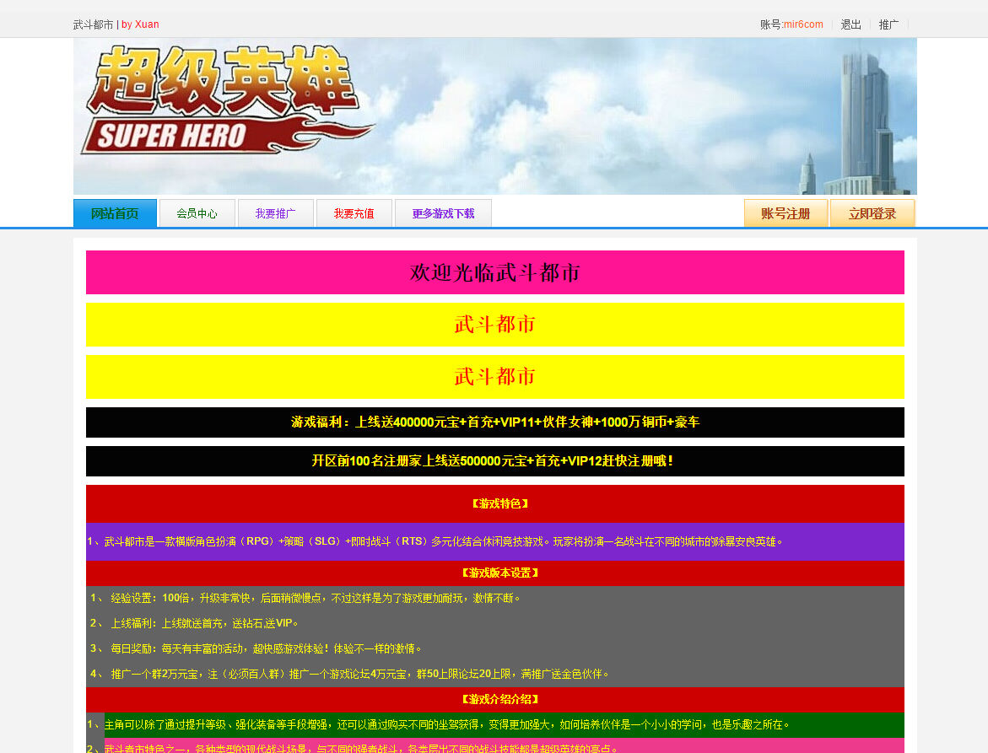This screenshot has width=988, height=753.
Task: Open the 网站首页 tab
Action: (x=115, y=214)
